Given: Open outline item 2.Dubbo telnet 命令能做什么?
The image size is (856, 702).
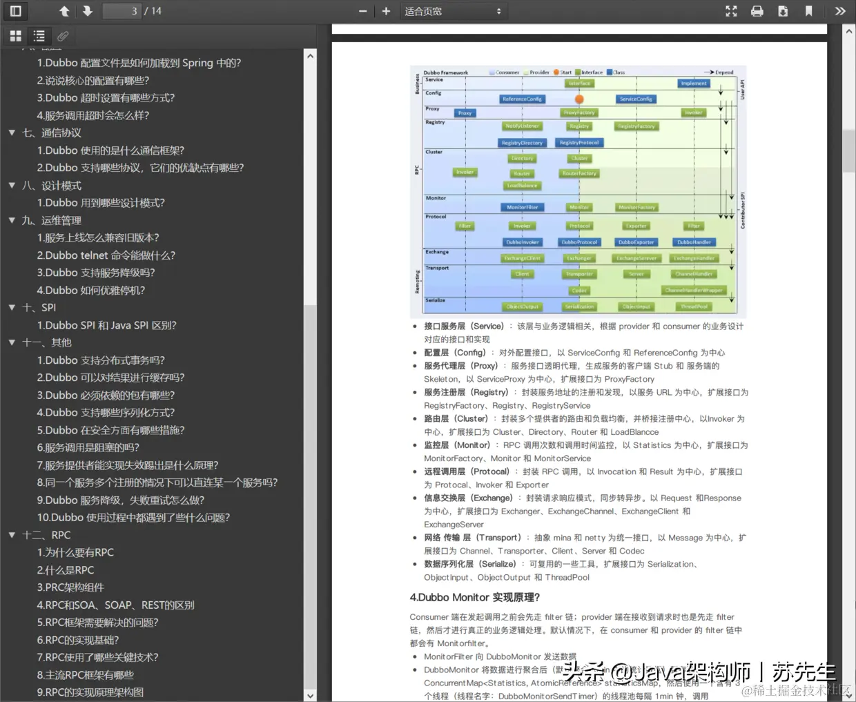Looking at the screenshot, I should 106,255.
